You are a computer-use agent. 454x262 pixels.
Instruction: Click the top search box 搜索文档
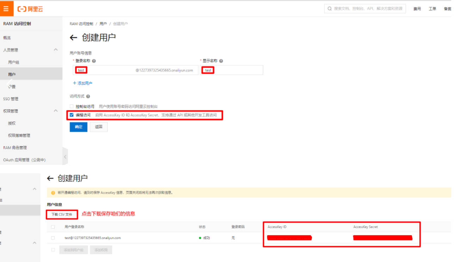click(x=365, y=9)
